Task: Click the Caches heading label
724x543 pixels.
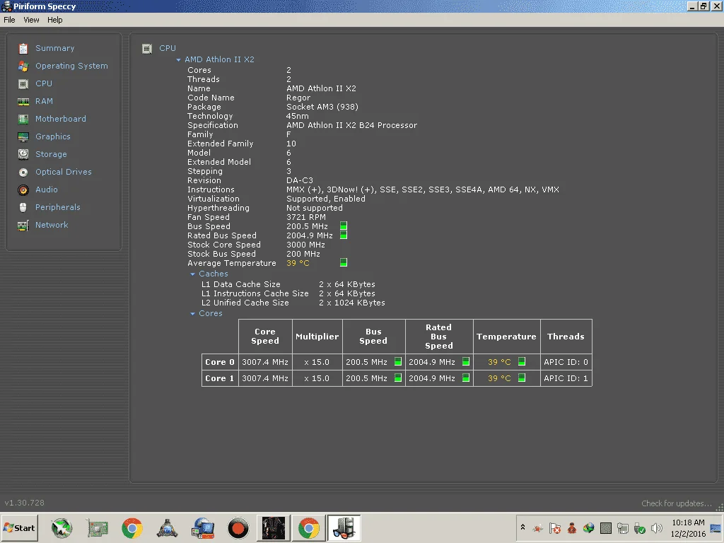Action: (214, 274)
